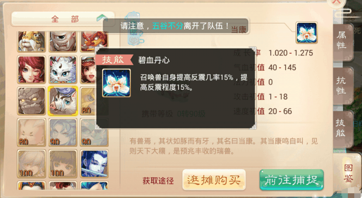The height and width of the screenshot is (198, 362).
Task: Click the green arrow beside 全部
Action: (102, 18)
